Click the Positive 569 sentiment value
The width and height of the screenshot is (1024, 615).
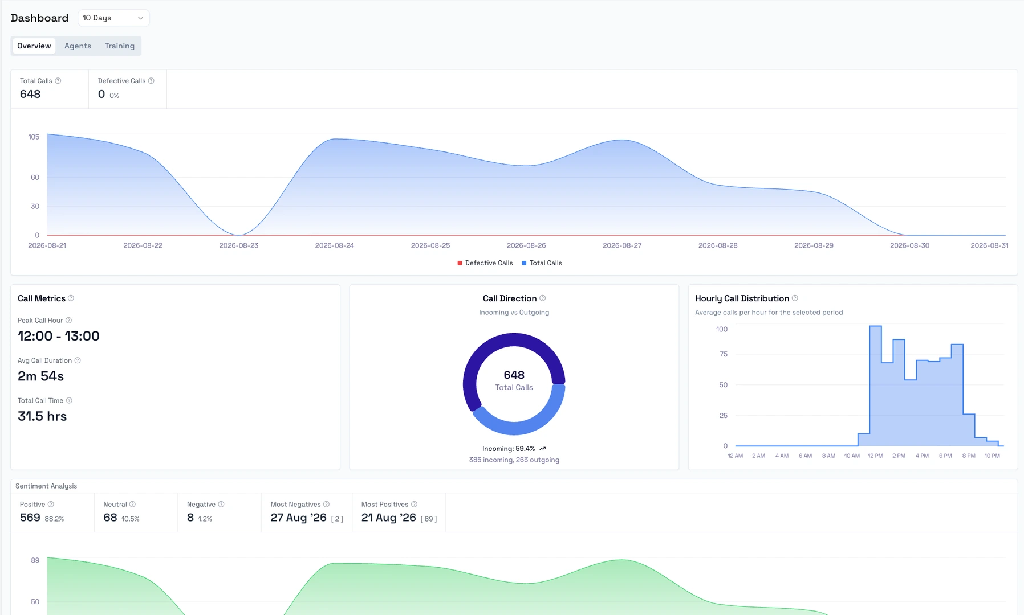tap(30, 518)
